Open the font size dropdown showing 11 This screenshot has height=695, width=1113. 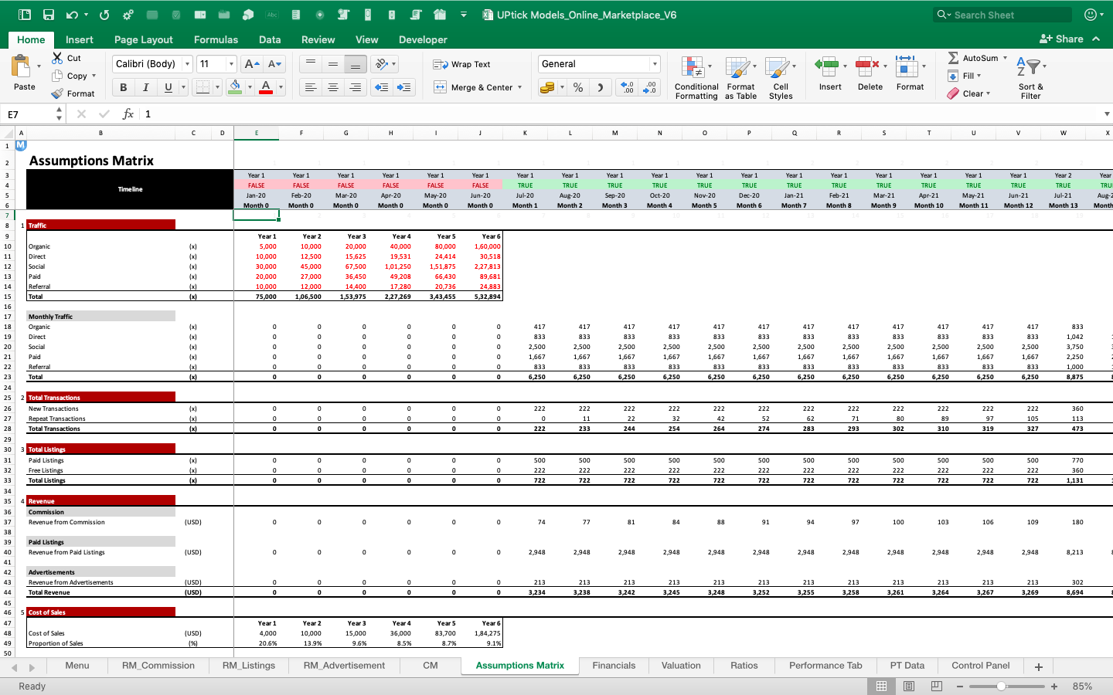click(x=231, y=64)
